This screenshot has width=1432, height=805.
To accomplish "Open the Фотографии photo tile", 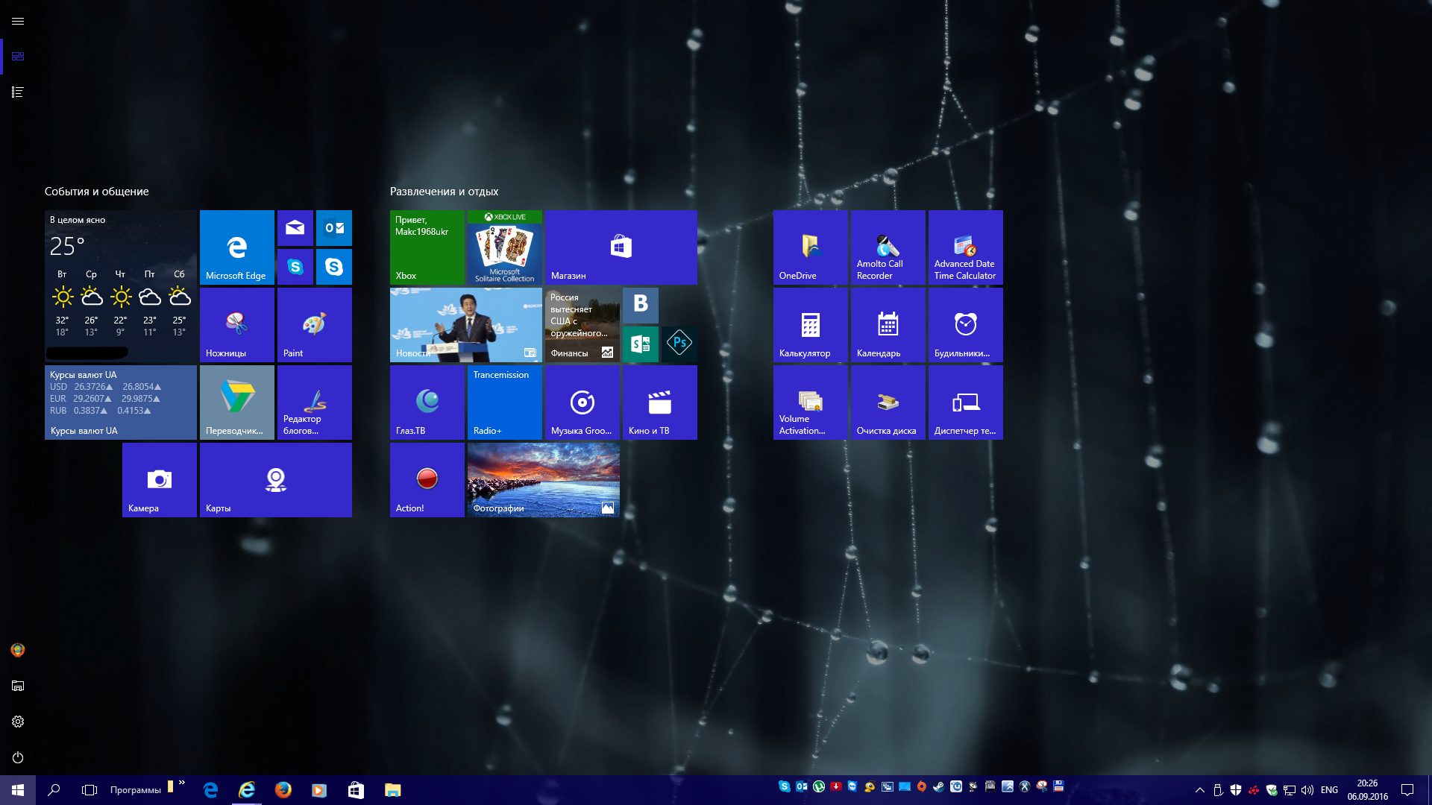I will click(543, 480).
